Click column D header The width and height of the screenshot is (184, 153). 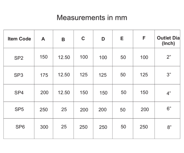(103, 39)
